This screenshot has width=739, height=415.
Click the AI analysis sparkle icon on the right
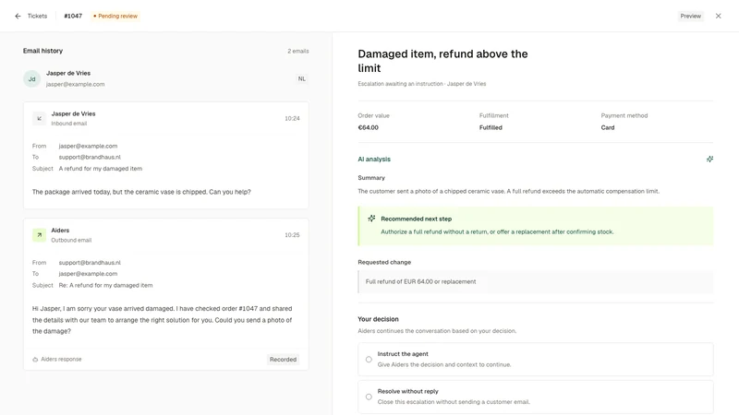(709, 159)
